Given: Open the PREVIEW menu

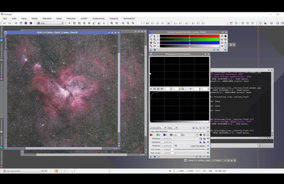Looking at the screenshot, I should pos(47,19).
